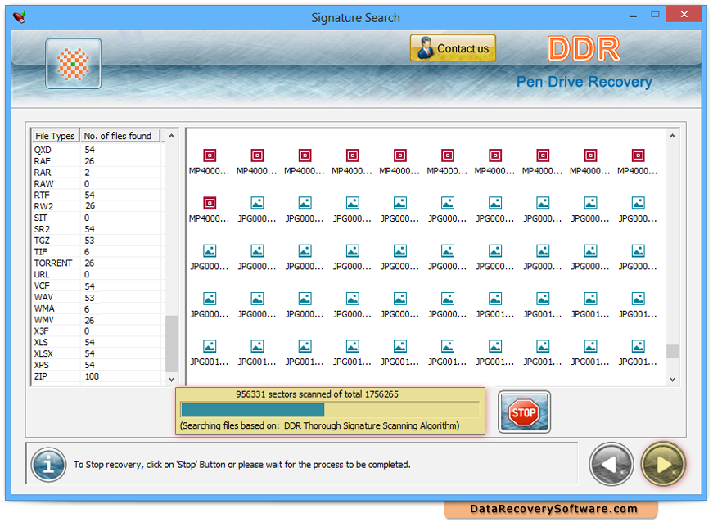Go back with the grey left arrow button
The image size is (713, 522).
tap(611, 464)
